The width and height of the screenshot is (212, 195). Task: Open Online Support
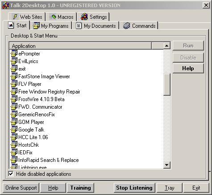21,188
